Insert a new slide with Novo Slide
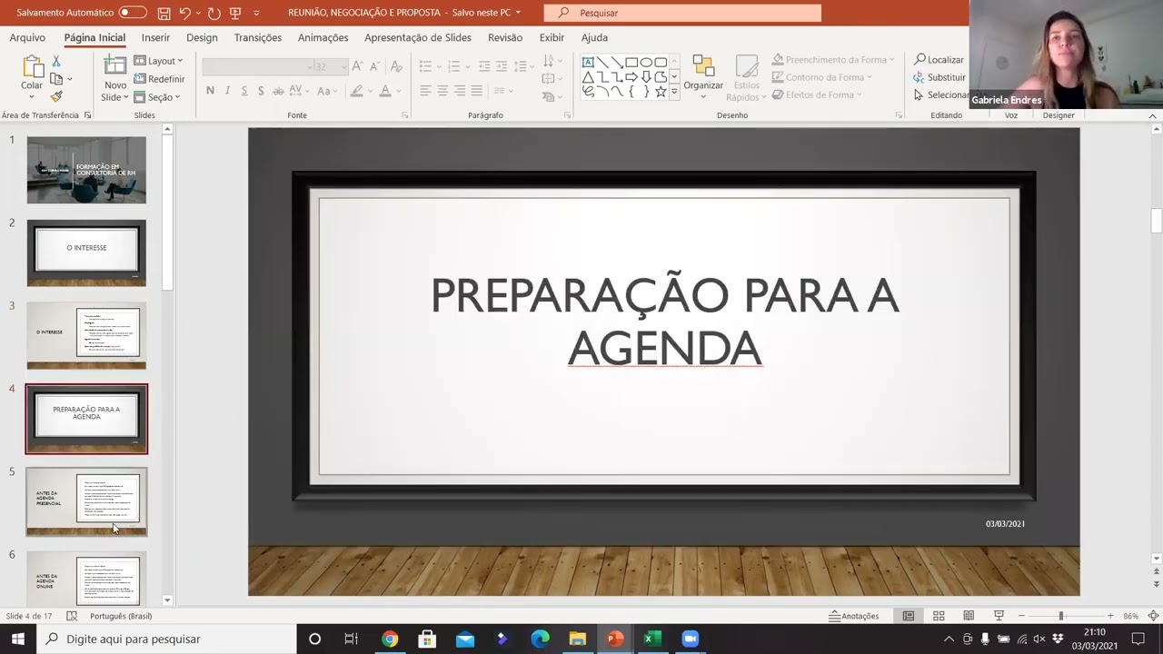This screenshot has width=1163, height=654. pyautogui.click(x=114, y=78)
